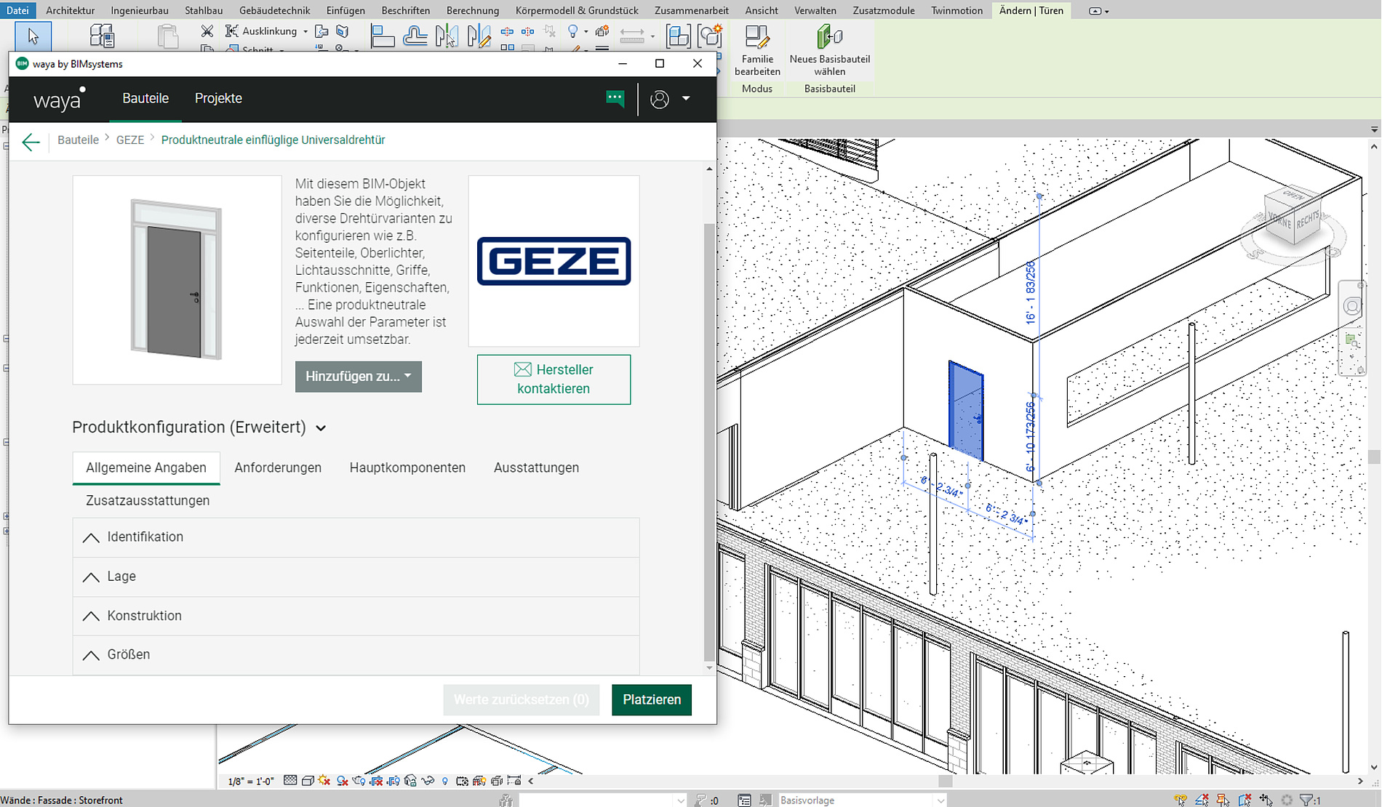Image resolution: width=1382 pixels, height=807 pixels.
Task: Switch to the Projekte tab in waya
Action: coord(218,98)
